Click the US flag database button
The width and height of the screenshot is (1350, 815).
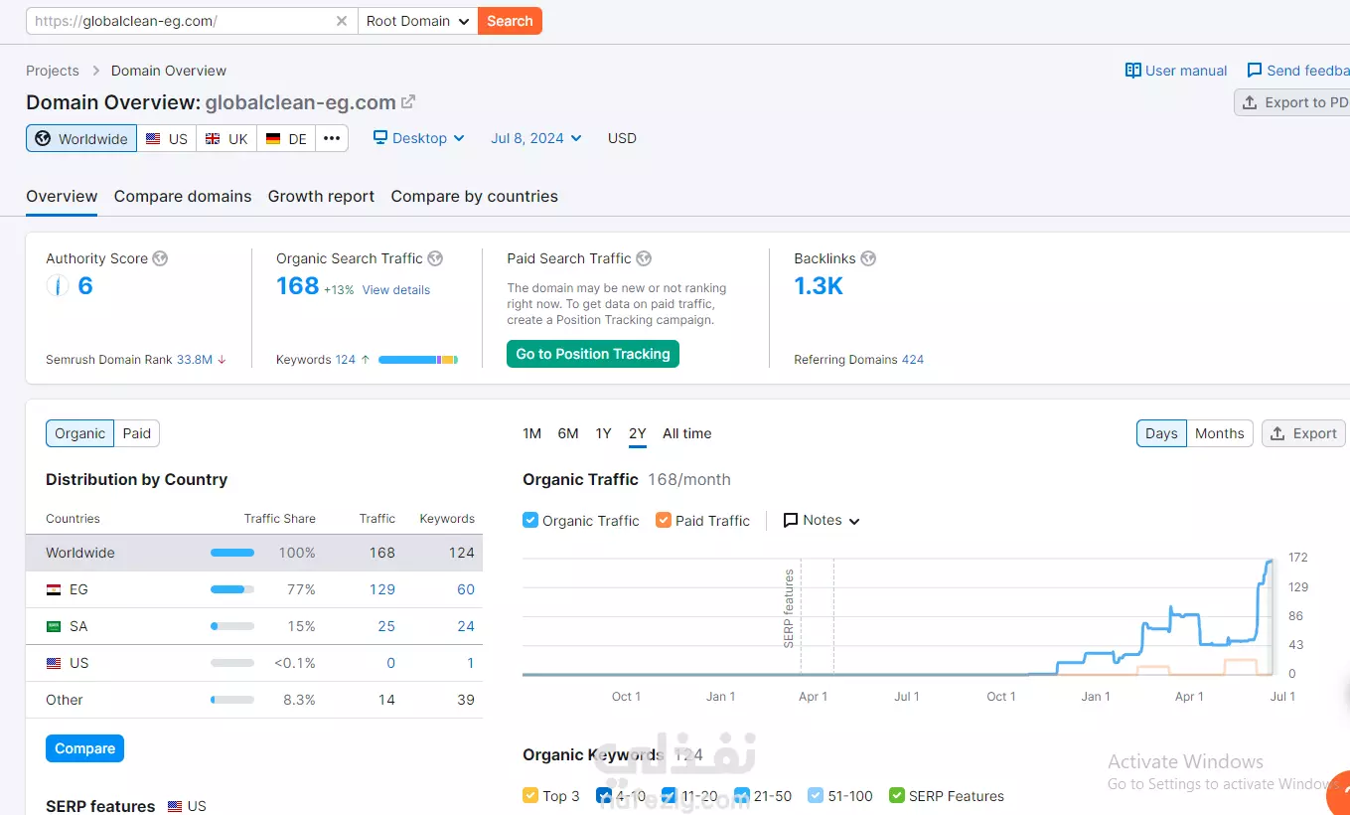click(167, 138)
